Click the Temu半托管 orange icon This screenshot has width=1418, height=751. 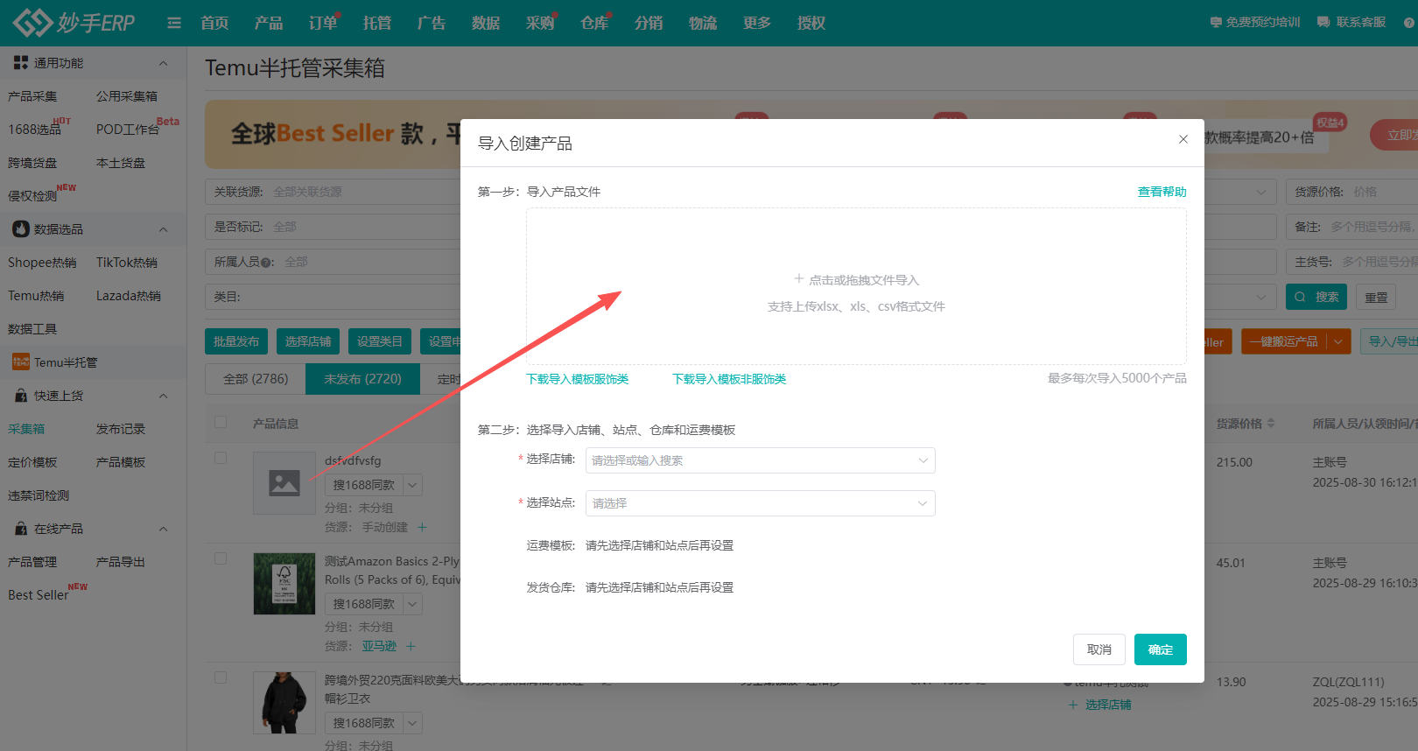click(x=21, y=362)
